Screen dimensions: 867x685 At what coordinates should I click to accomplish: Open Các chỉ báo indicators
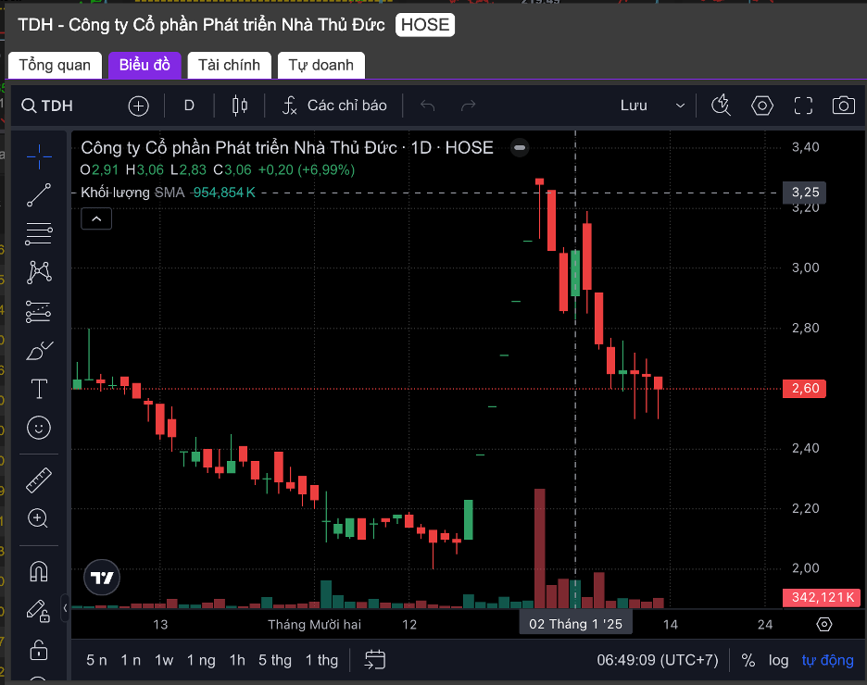click(x=334, y=106)
